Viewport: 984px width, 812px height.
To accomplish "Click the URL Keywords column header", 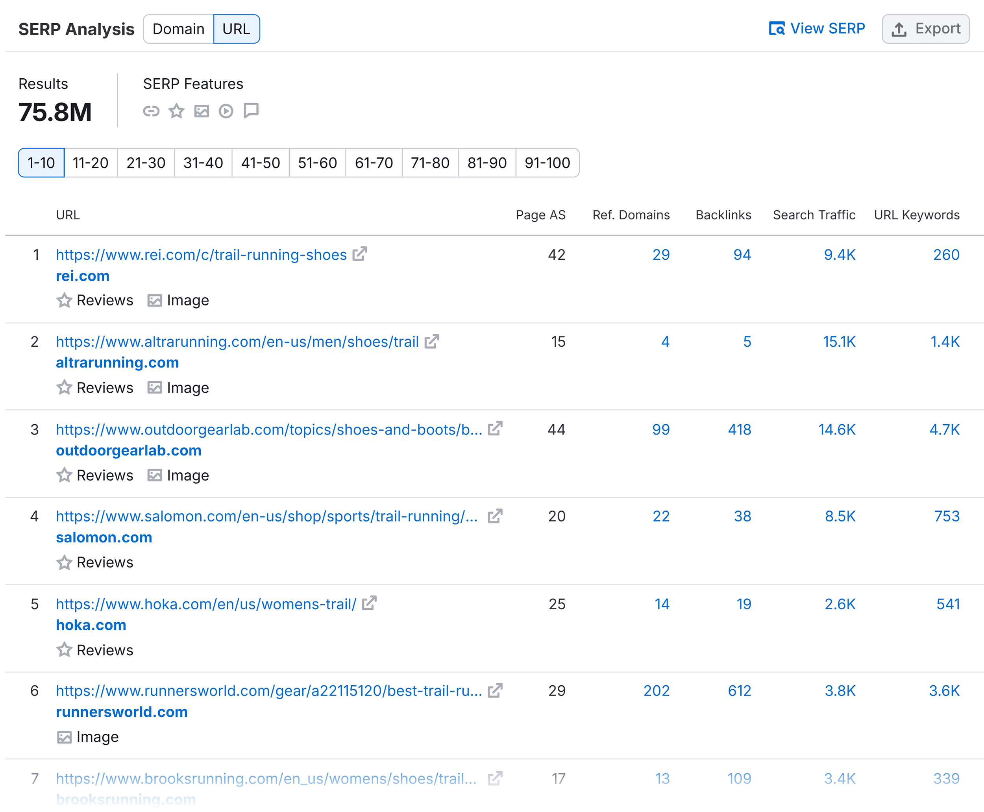I will pos(917,215).
